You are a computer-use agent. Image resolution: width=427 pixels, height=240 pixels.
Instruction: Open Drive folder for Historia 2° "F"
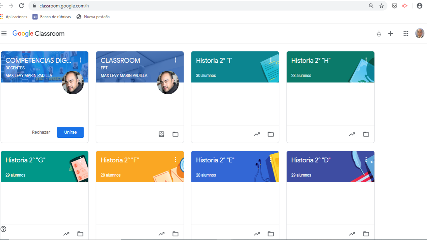(x=175, y=234)
